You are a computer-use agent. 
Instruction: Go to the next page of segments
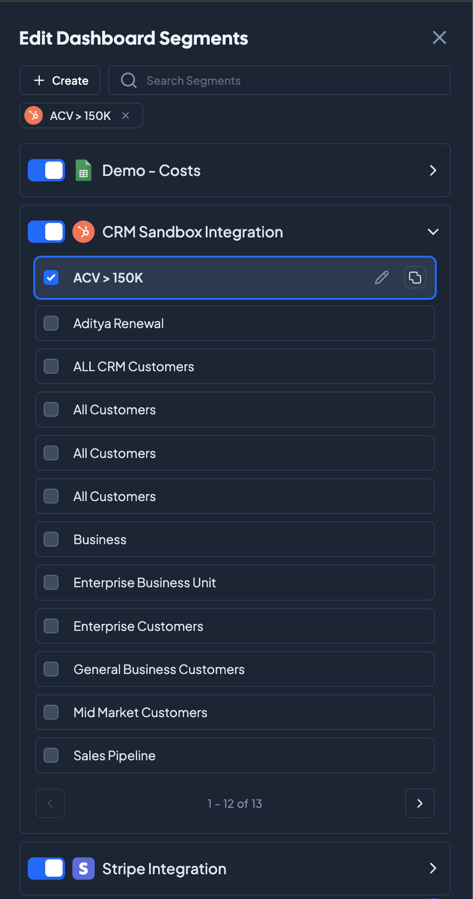coord(419,803)
